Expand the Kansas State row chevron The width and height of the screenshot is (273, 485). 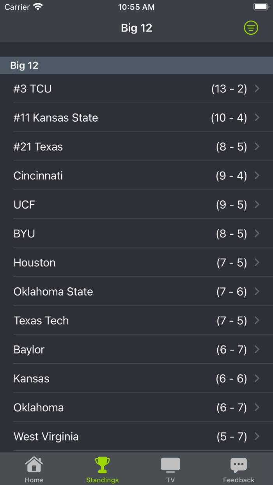[257, 117]
